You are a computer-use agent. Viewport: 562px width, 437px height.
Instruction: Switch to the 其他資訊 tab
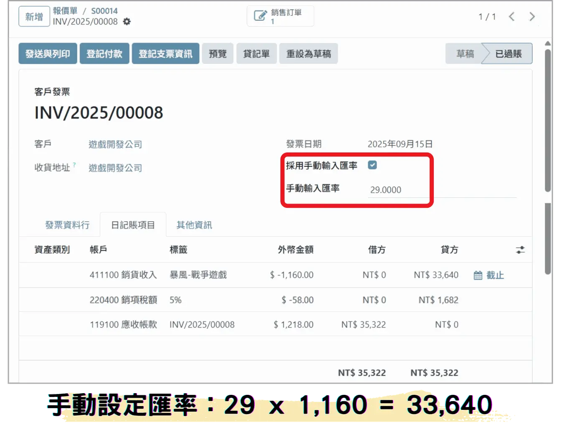[x=194, y=225]
